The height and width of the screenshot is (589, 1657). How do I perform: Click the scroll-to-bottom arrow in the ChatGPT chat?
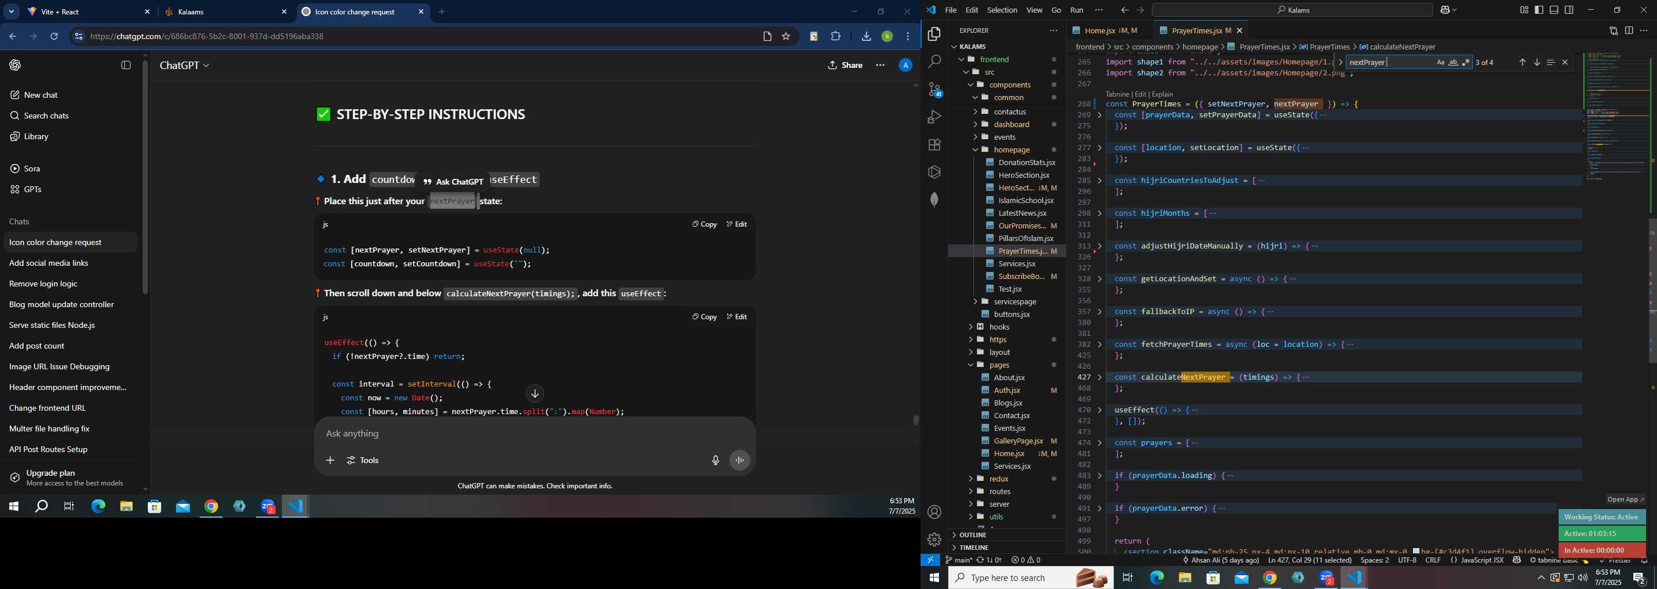(x=534, y=393)
